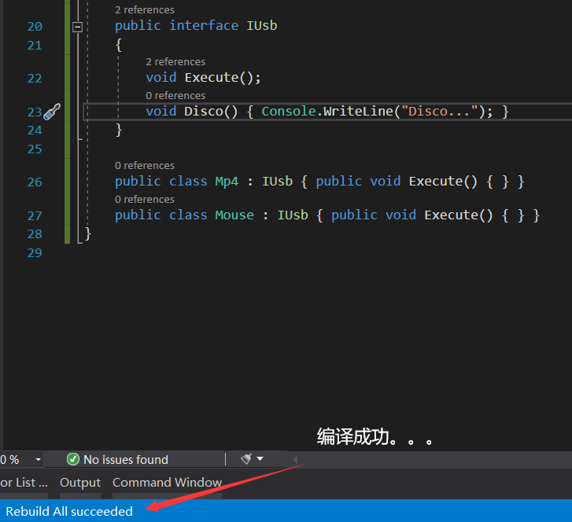
Task: Show the references above interface IUsb
Action: 145,9
